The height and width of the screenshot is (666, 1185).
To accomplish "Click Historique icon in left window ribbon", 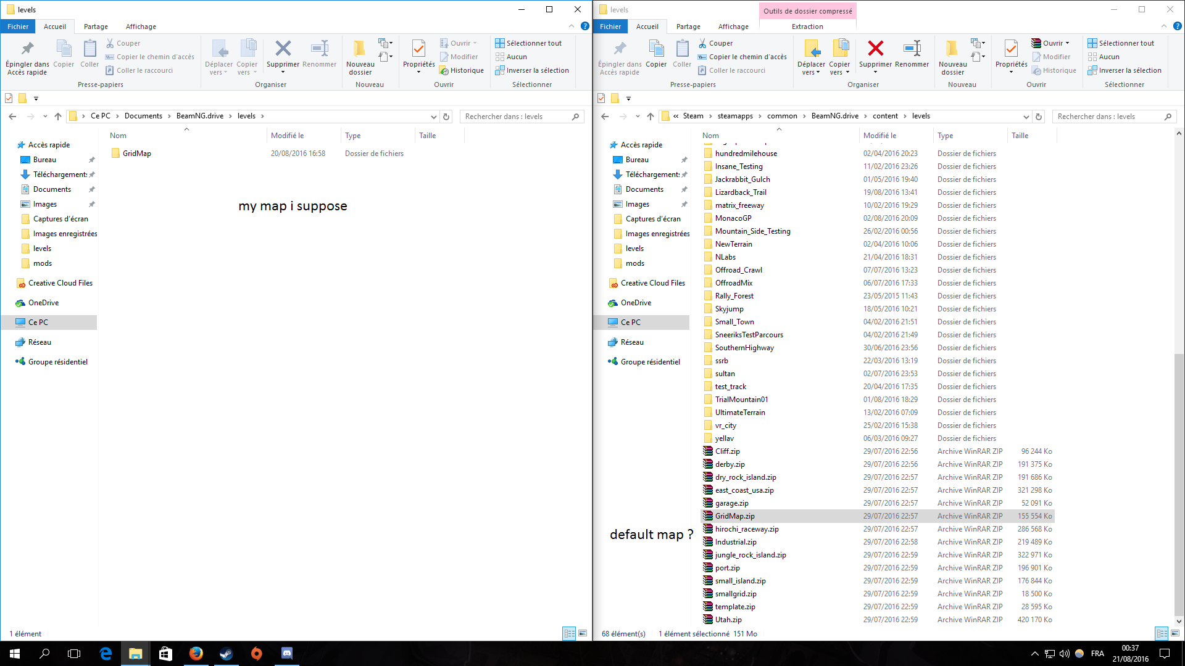I will coord(443,70).
